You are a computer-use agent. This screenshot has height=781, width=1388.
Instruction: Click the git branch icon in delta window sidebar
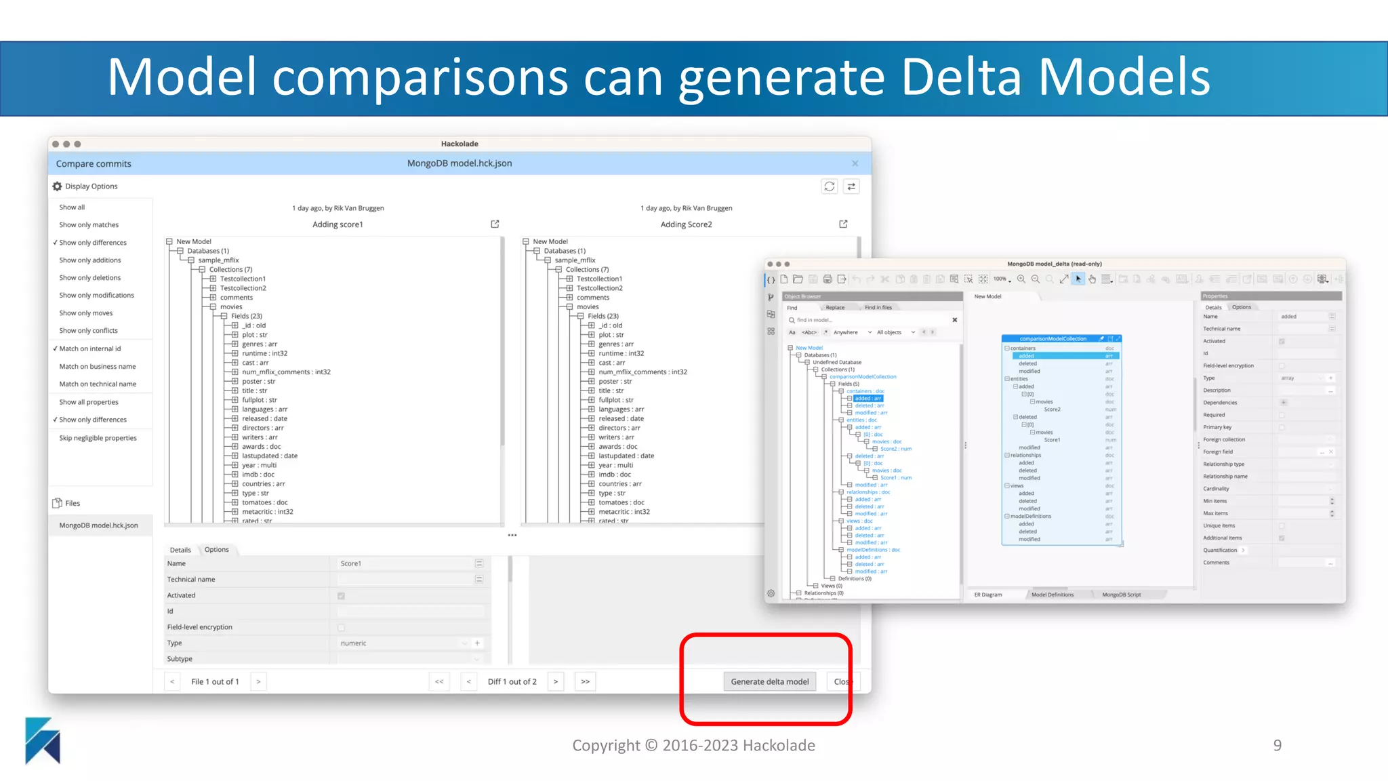[x=771, y=297]
